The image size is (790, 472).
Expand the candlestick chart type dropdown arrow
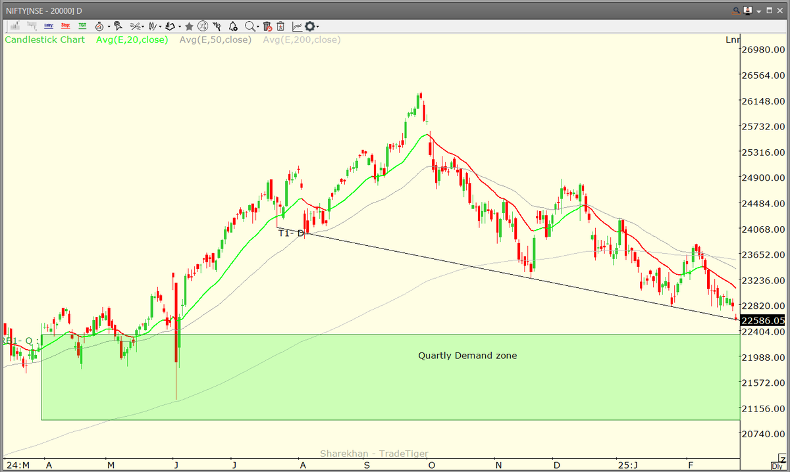pyautogui.click(x=161, y=27)
